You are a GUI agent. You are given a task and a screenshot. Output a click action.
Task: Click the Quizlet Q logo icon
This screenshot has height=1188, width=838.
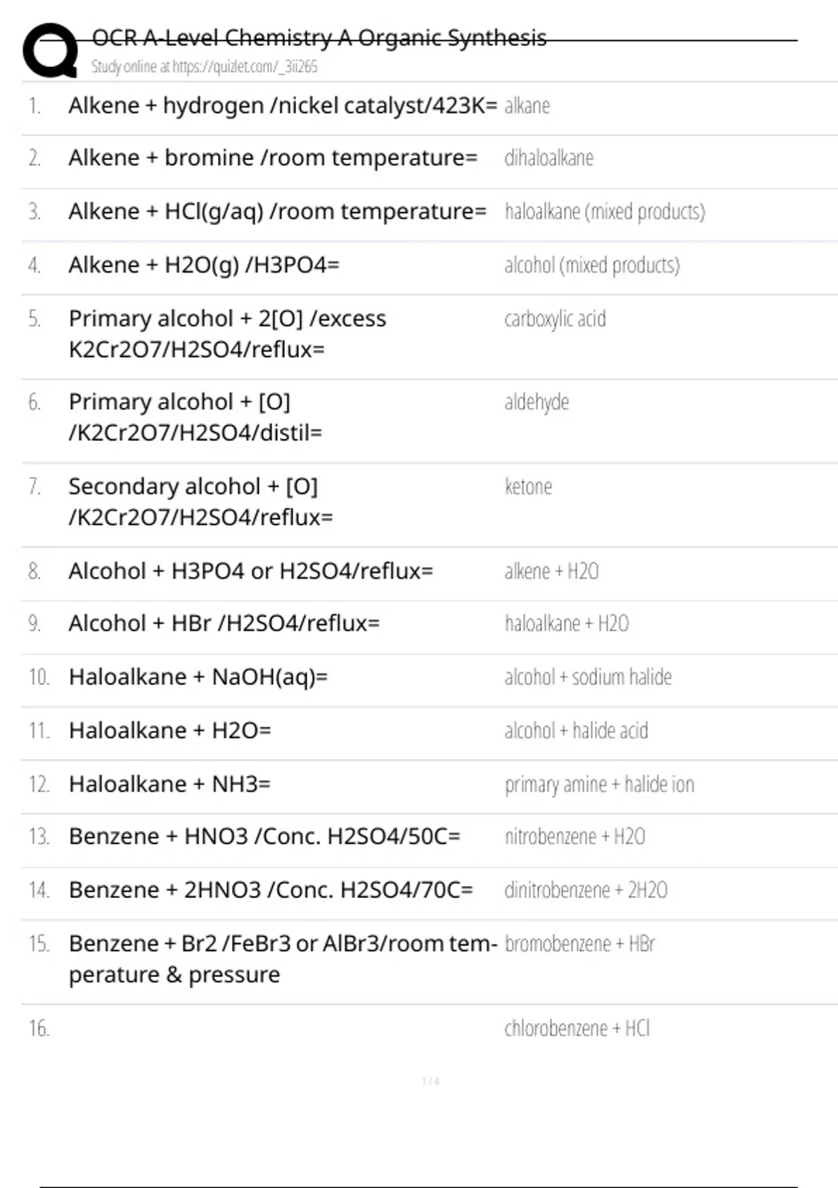click(x=50, y=50)
